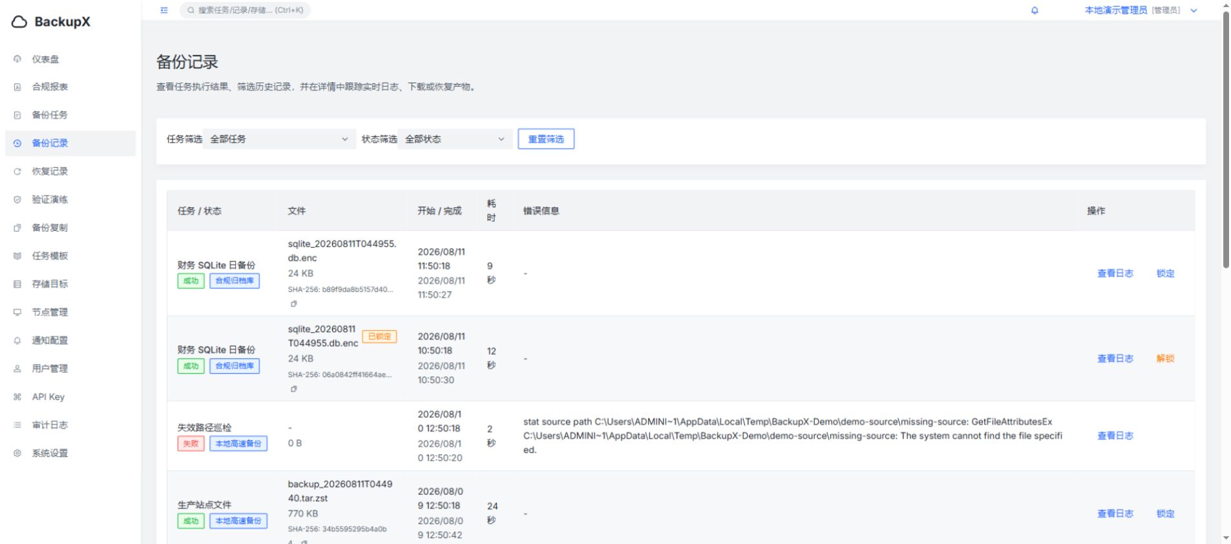Screen dimensions: 1231x544
Task: Click the 备份任务 icon in the sidebar
Action: click(17, 116)
